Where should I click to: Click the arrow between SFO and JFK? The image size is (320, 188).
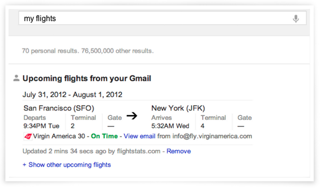131,116
